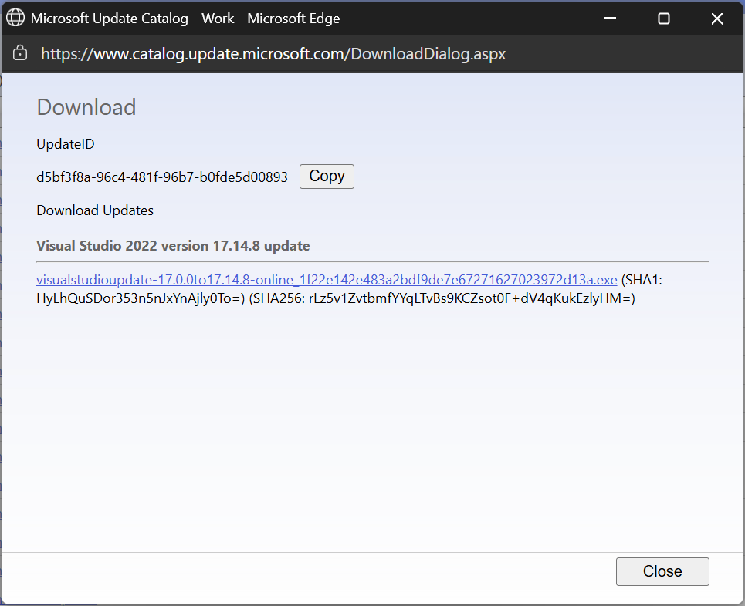Copy the UpdateID using the Copy button
Screen dimensions: 745x606
tap(327, 176)
